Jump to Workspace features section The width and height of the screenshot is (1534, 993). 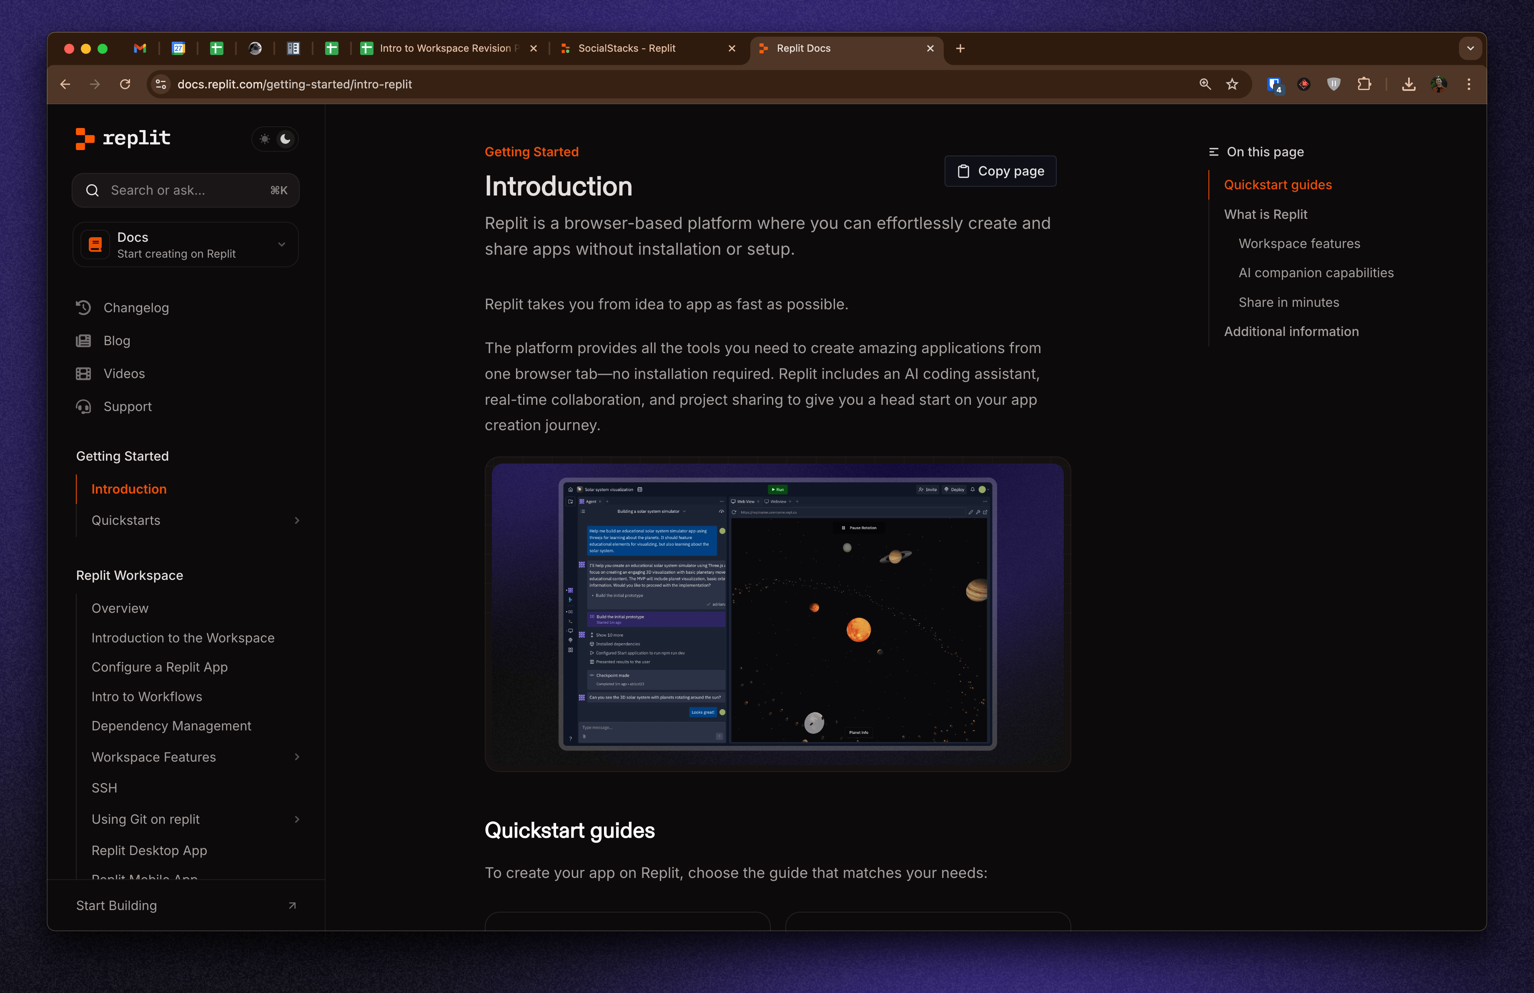coord(1299,243)
